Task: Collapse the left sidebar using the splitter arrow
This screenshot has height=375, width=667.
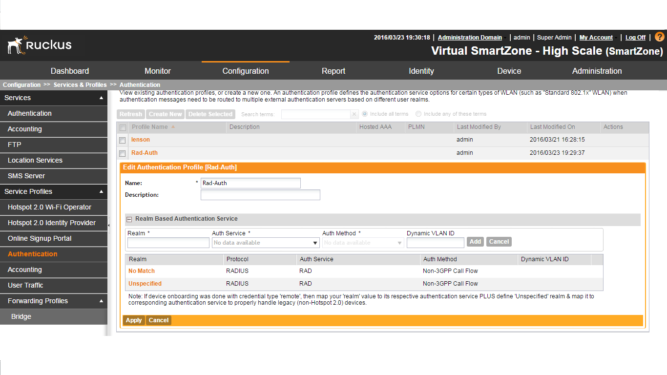Action: pos(108,225)
